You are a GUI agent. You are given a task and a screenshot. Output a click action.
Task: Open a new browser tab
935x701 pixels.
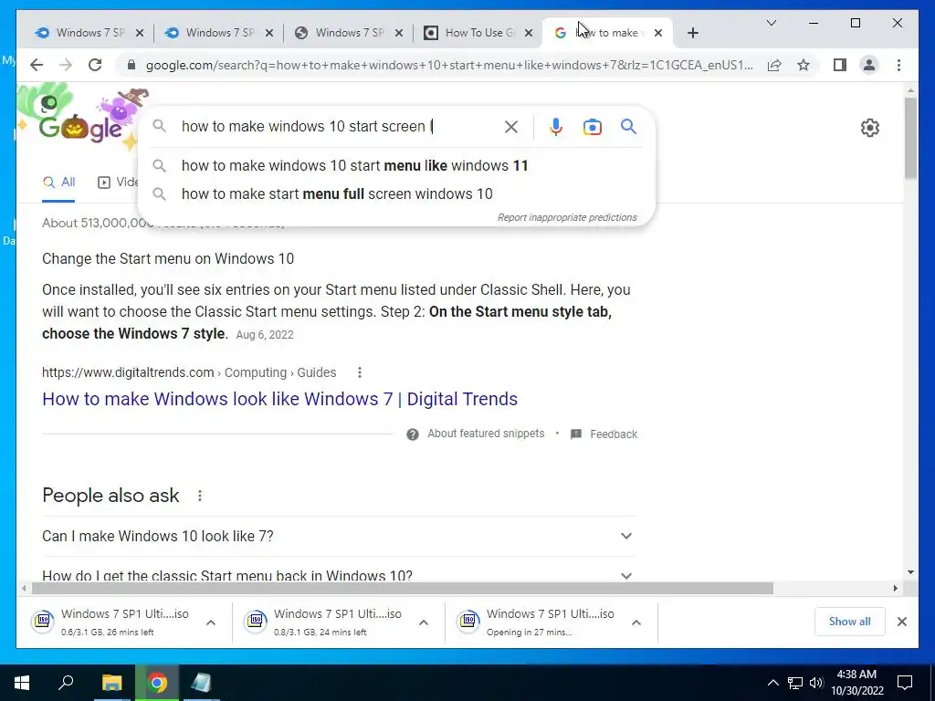click(x=692, y=33)
